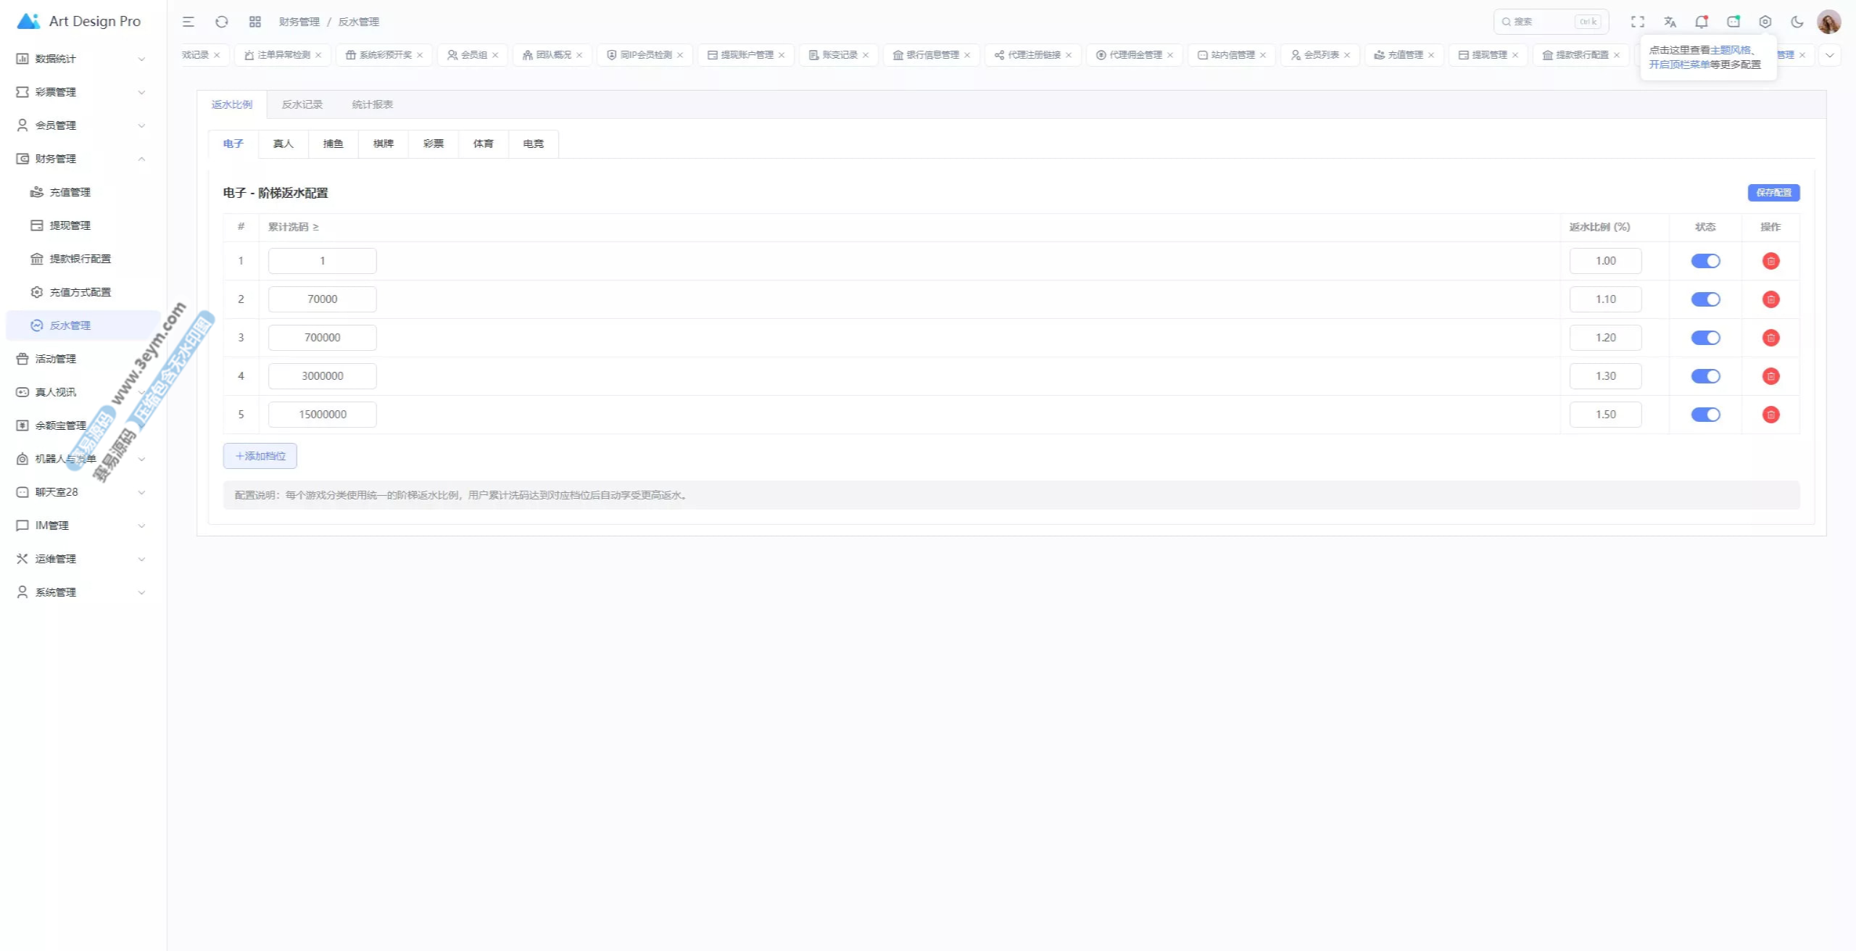Click the 添加档位 button
Image resolution: width=1856 pixels, height=951 pixels.
coord(260,456)
